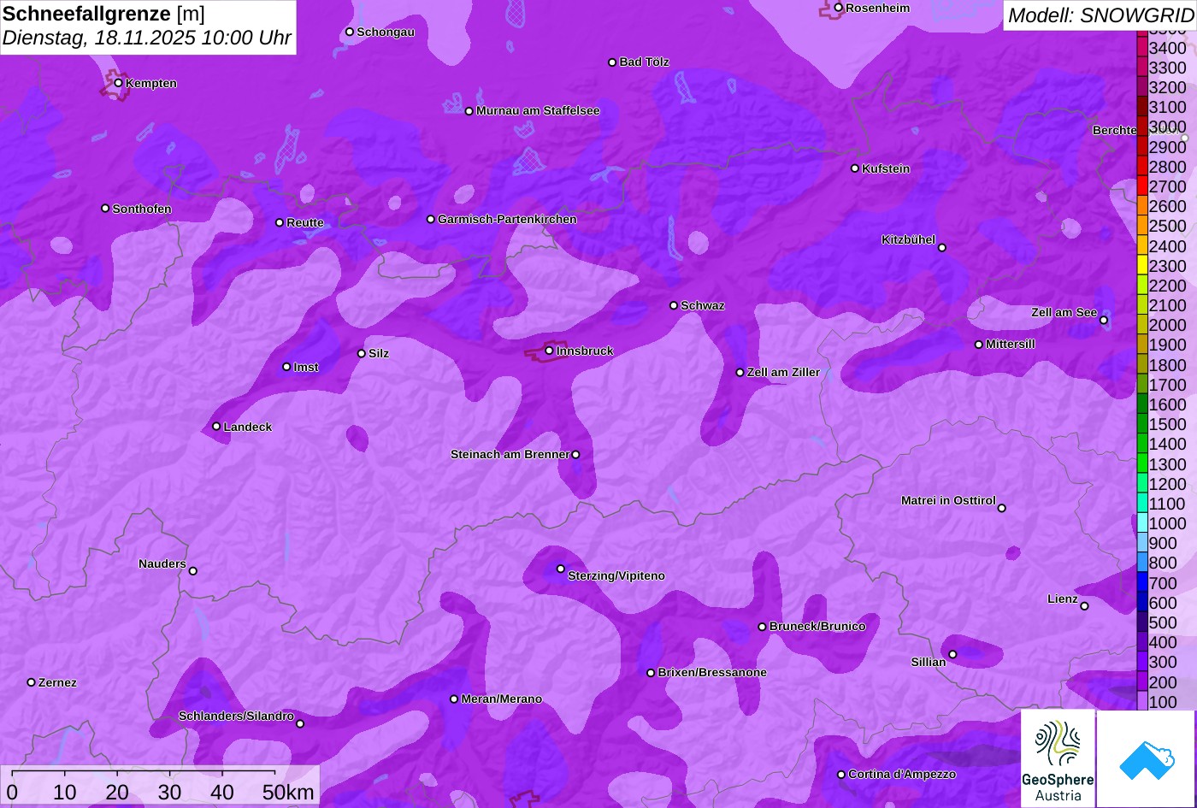Click the 1000 m cyan legend swatch

[1141, 523]
